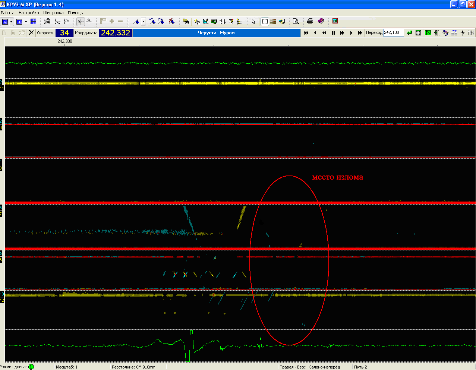Click the top-toolbar sliders settings icon
Viewport: 476px width, 370px height.
223,22
